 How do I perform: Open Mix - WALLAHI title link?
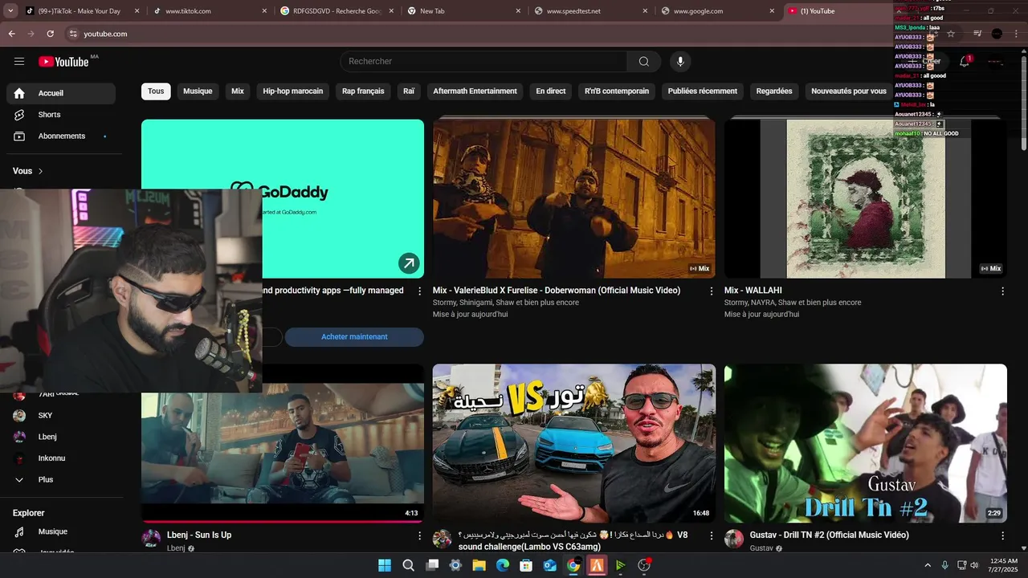pyautogui.click(x=753, y=291)
